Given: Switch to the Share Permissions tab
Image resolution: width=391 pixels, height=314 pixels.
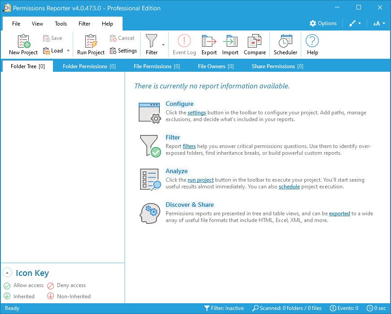Looking at the screenshot, I should 277,66.
